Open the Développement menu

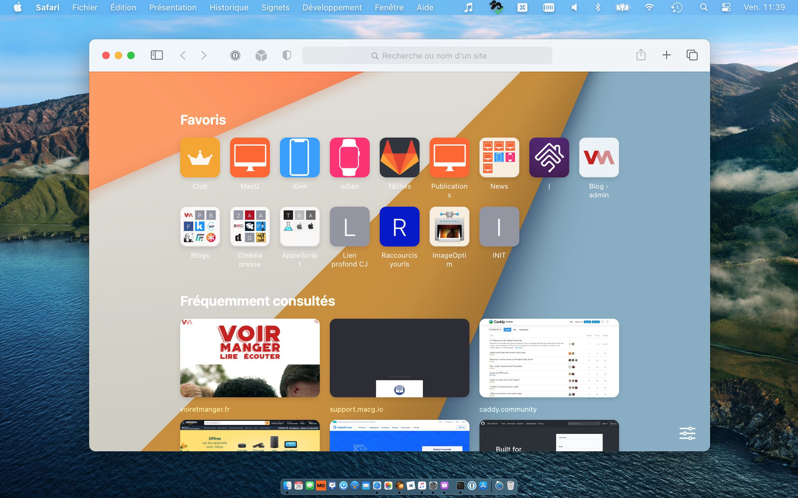click(x=332, y=7)
